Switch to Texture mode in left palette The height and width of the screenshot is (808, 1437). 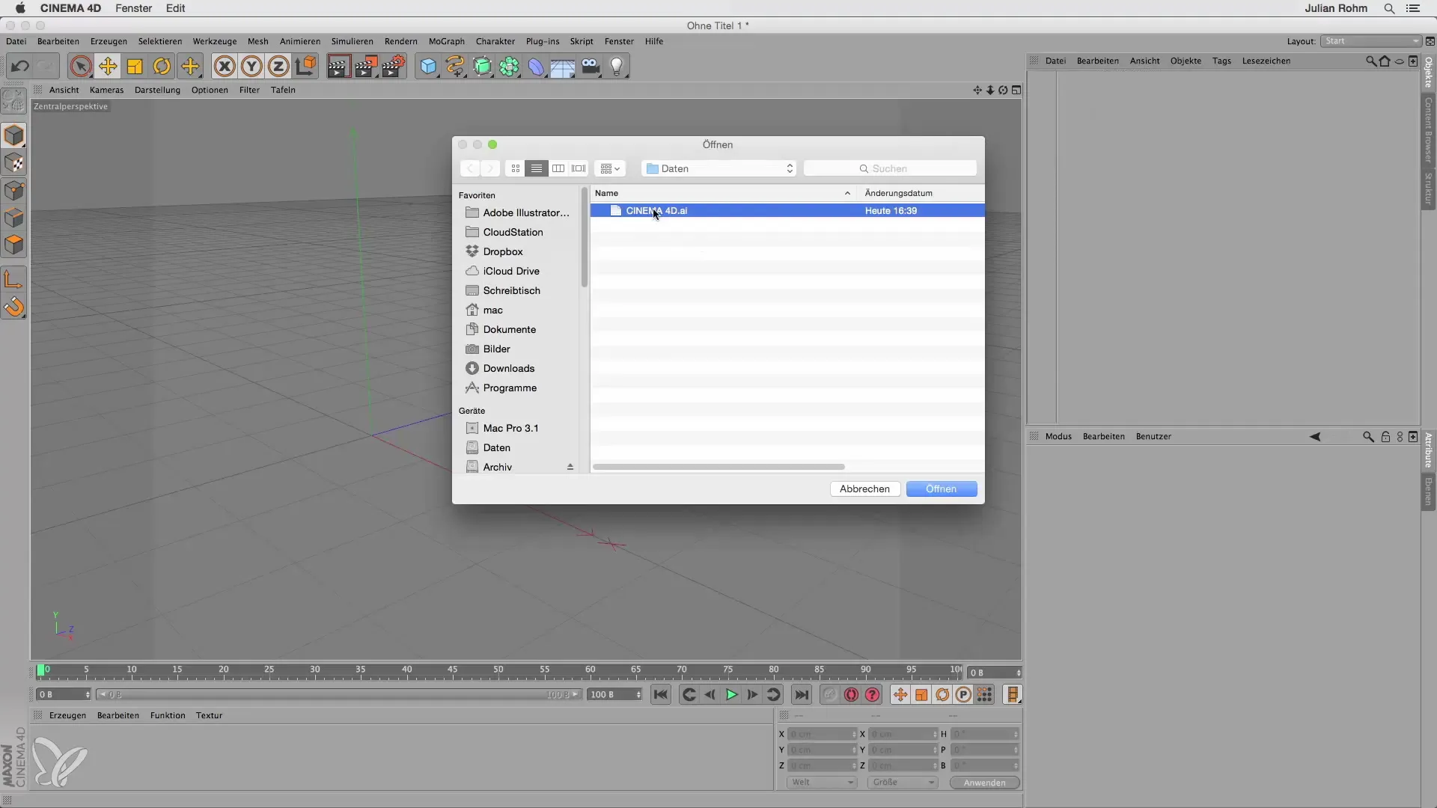(14, 163)
